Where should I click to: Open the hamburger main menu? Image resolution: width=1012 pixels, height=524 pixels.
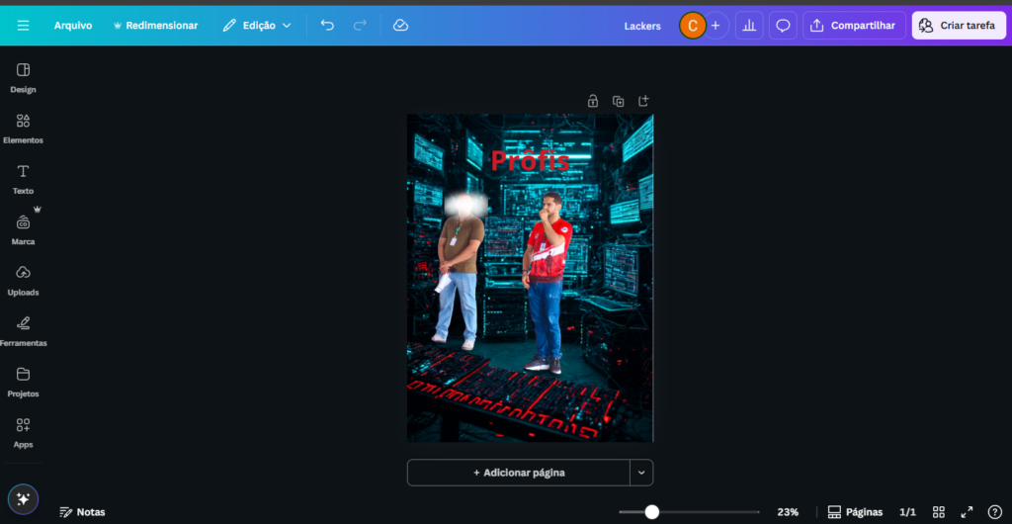pos(23,25)
